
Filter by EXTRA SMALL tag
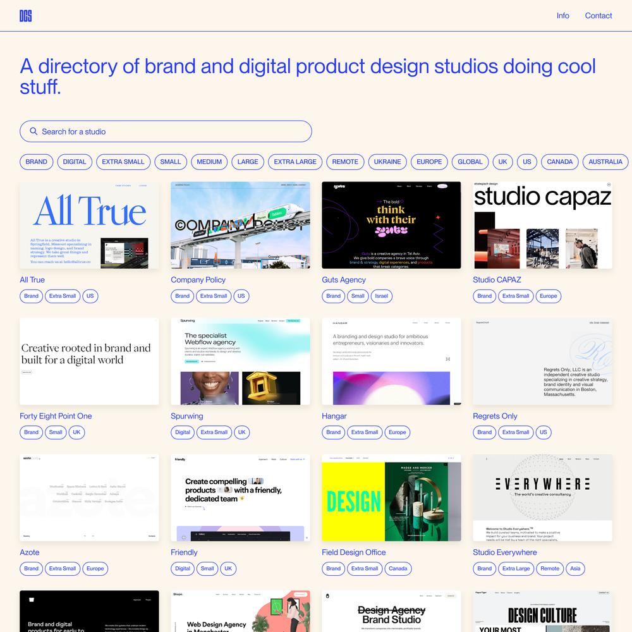(123, 162)
